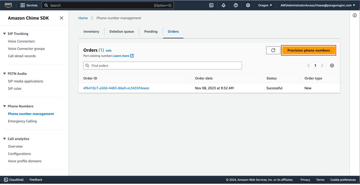360x185 pixels.
Task: Open Voice Connectors page
Action: click(21, 41)
